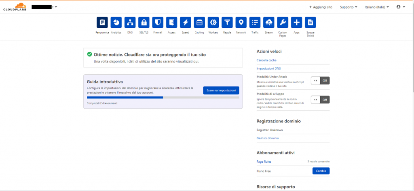Open the Gestisci dominio link

coord(268,138)
